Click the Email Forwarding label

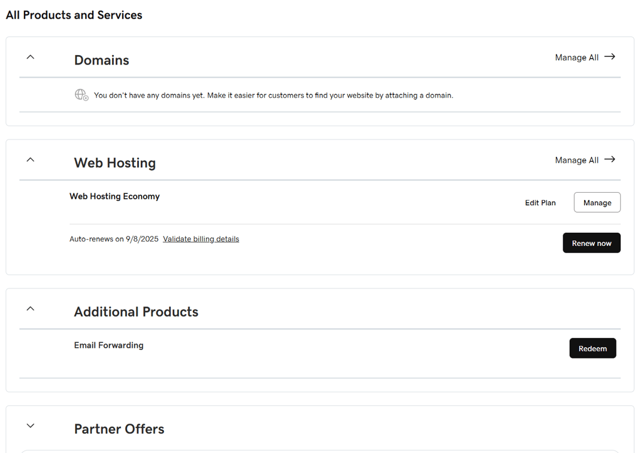click(x=109, y=345)
